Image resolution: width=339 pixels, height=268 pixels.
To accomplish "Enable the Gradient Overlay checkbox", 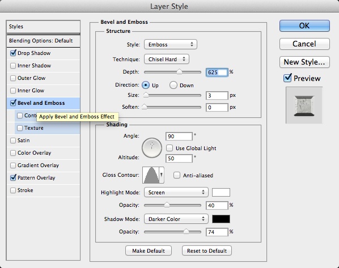I will click(13, 165).
